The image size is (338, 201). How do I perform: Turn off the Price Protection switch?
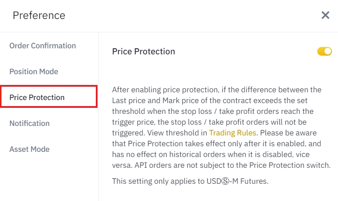(324, 52)
